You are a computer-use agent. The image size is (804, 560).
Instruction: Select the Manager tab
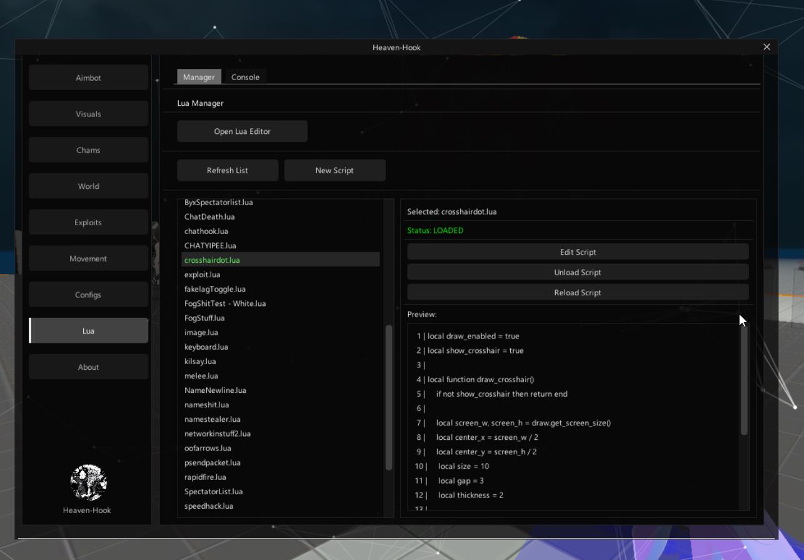pyautogui.click(x=199, y=77)
